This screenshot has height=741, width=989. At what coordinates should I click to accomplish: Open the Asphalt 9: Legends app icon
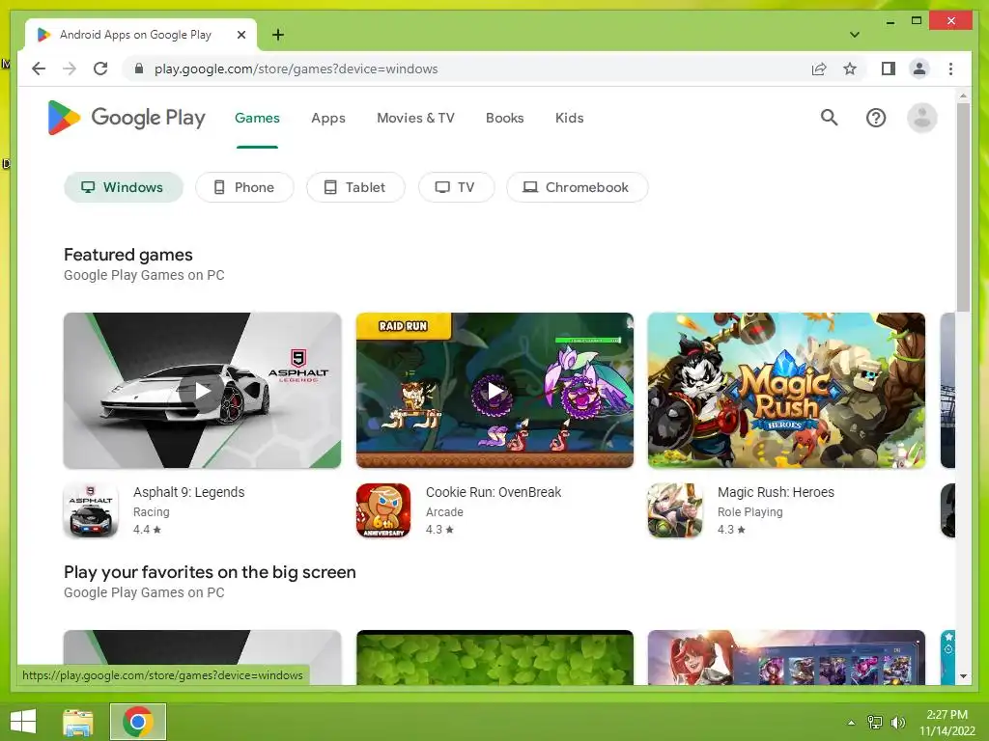[91, 510]
